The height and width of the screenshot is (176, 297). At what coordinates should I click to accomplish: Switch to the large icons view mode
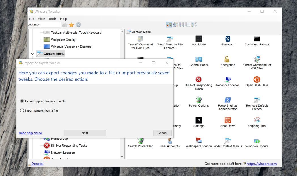click(169, 25)
